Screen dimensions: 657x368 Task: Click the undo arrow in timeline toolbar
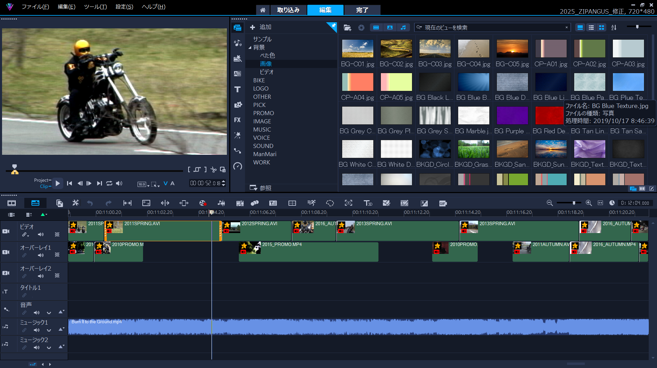pos(90,203)
